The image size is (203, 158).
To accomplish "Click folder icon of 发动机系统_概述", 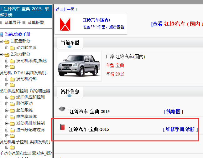I will click(12, 61).
